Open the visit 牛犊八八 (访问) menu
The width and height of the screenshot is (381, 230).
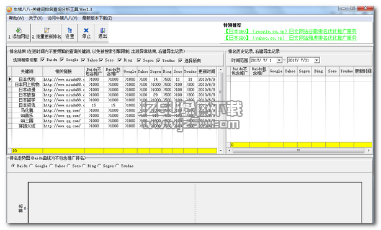[62, 18]
